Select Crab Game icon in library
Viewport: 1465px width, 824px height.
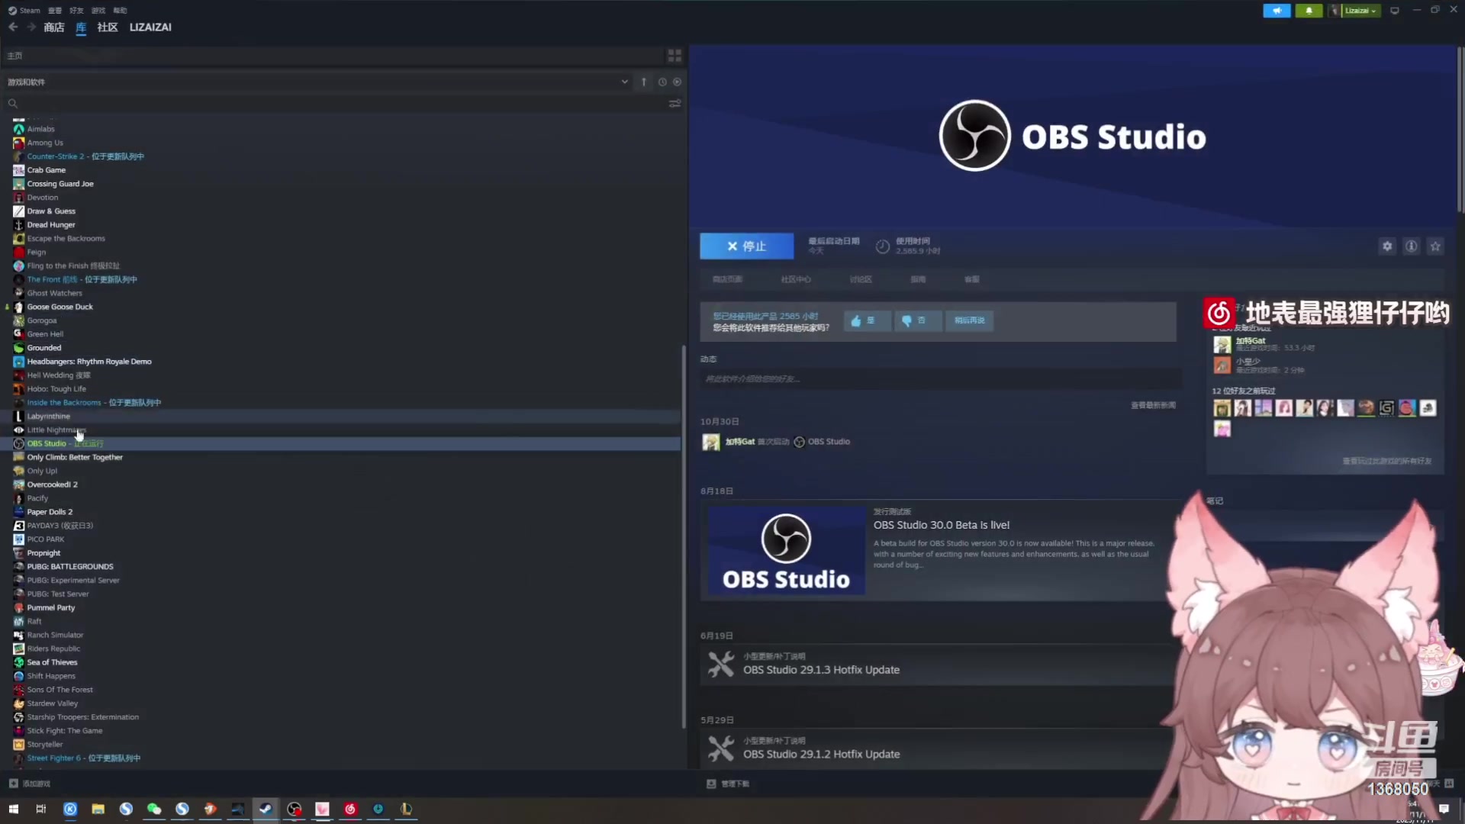pyautogui.click(x=19, y=170)
